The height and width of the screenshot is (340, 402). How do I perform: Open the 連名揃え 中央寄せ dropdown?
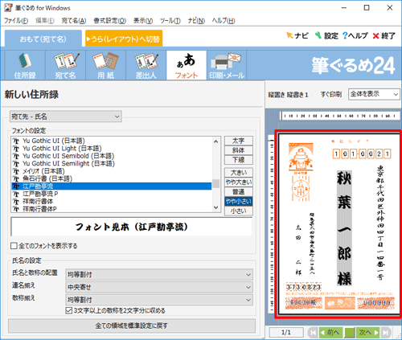pos(159,287)
